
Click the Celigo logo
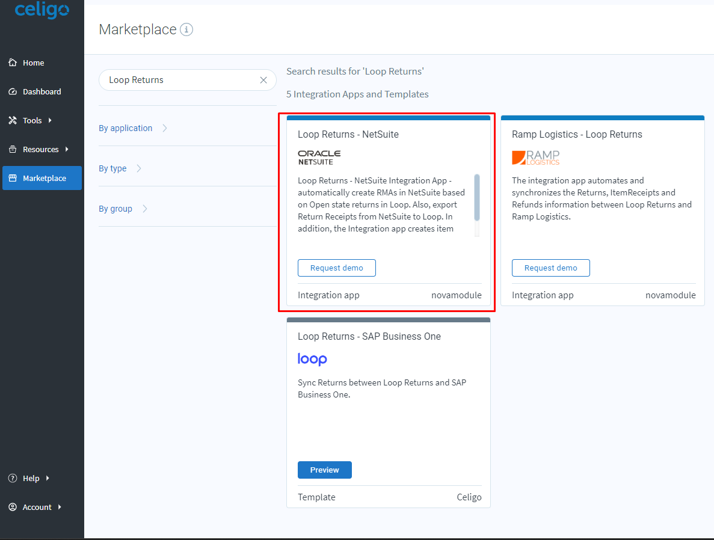(x=42, y=10)
